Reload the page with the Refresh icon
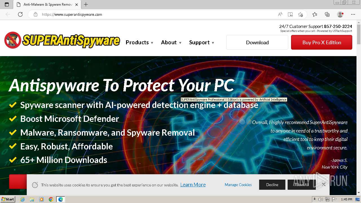 20,14
